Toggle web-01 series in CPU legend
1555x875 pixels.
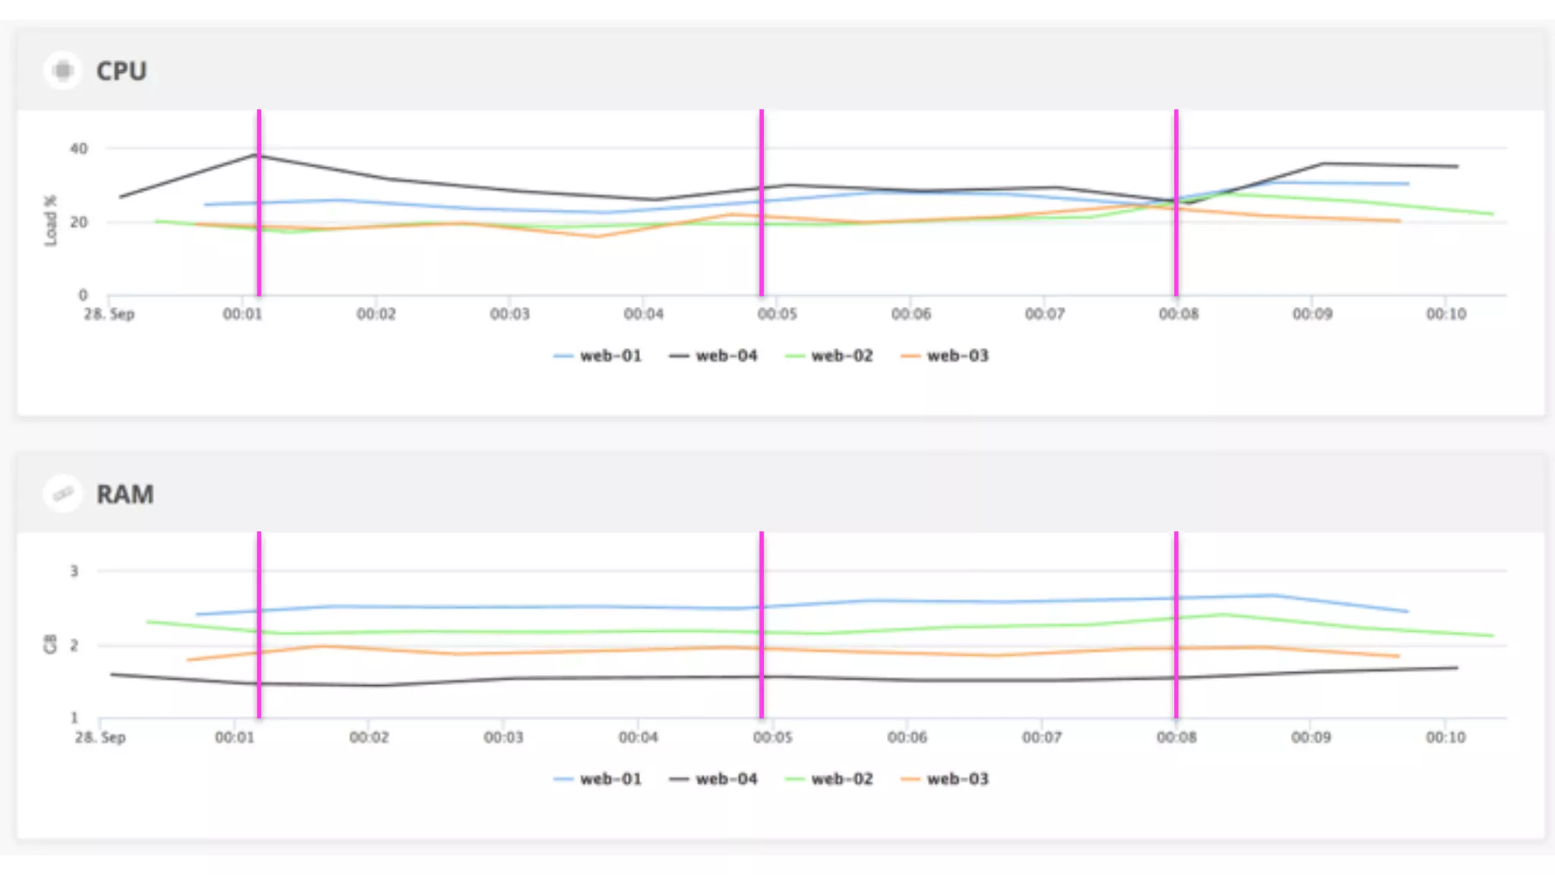click(610, 355)
